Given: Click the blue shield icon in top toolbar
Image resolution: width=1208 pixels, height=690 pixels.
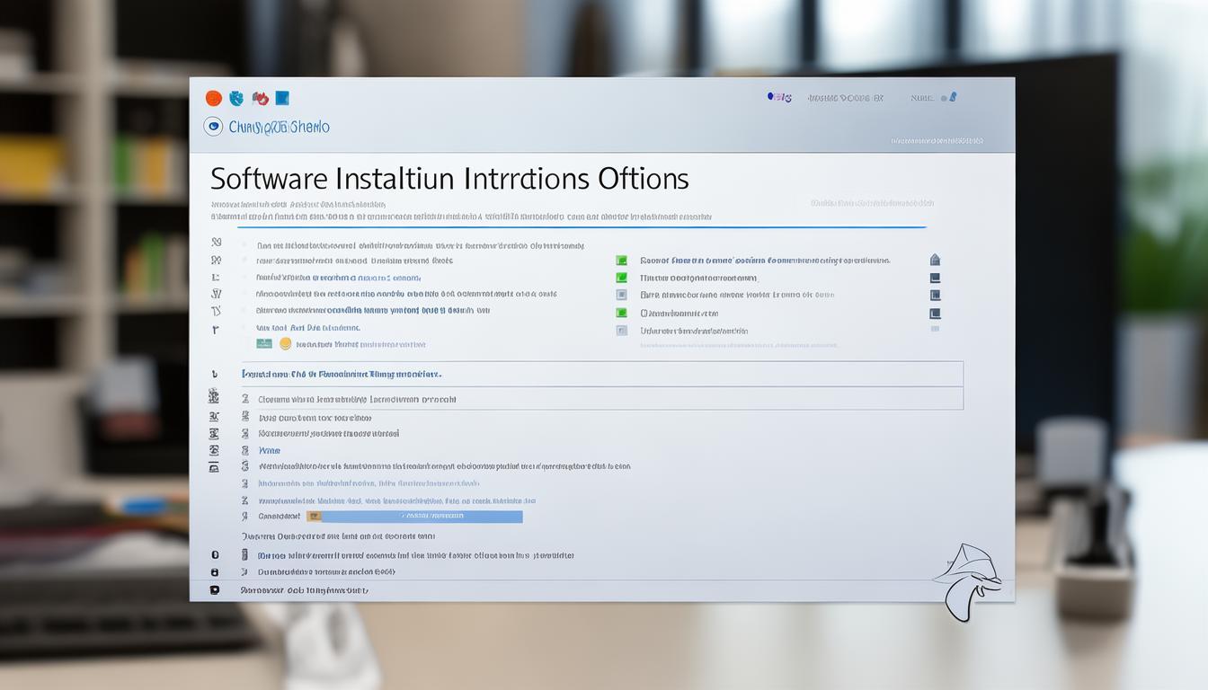Looking at the screenshot, I should tap(236, 99).
